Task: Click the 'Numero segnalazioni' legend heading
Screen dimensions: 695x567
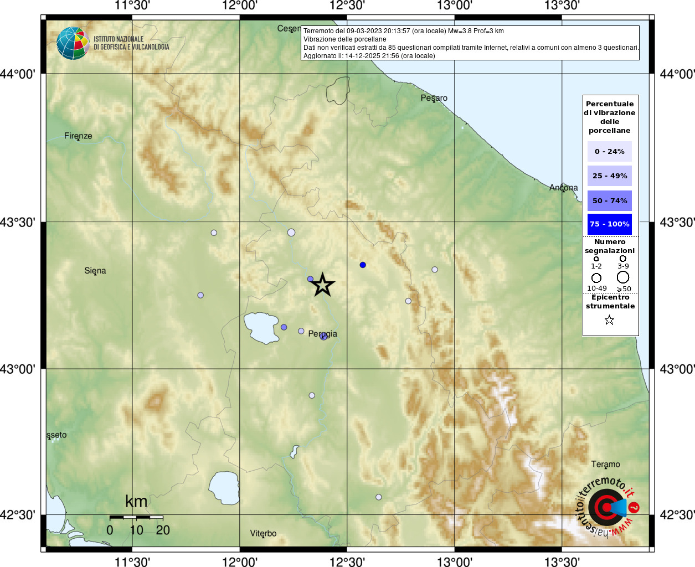Action: [610, 246]
